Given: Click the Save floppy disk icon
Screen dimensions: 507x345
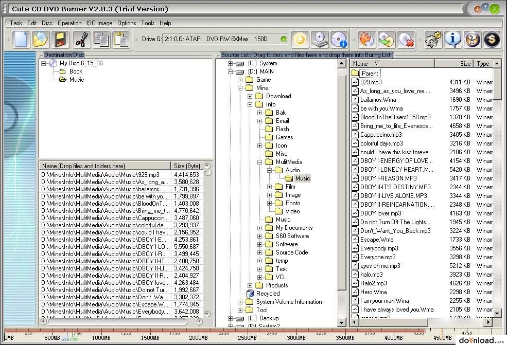Looking at the screenshot, I should tap(61, 40).
